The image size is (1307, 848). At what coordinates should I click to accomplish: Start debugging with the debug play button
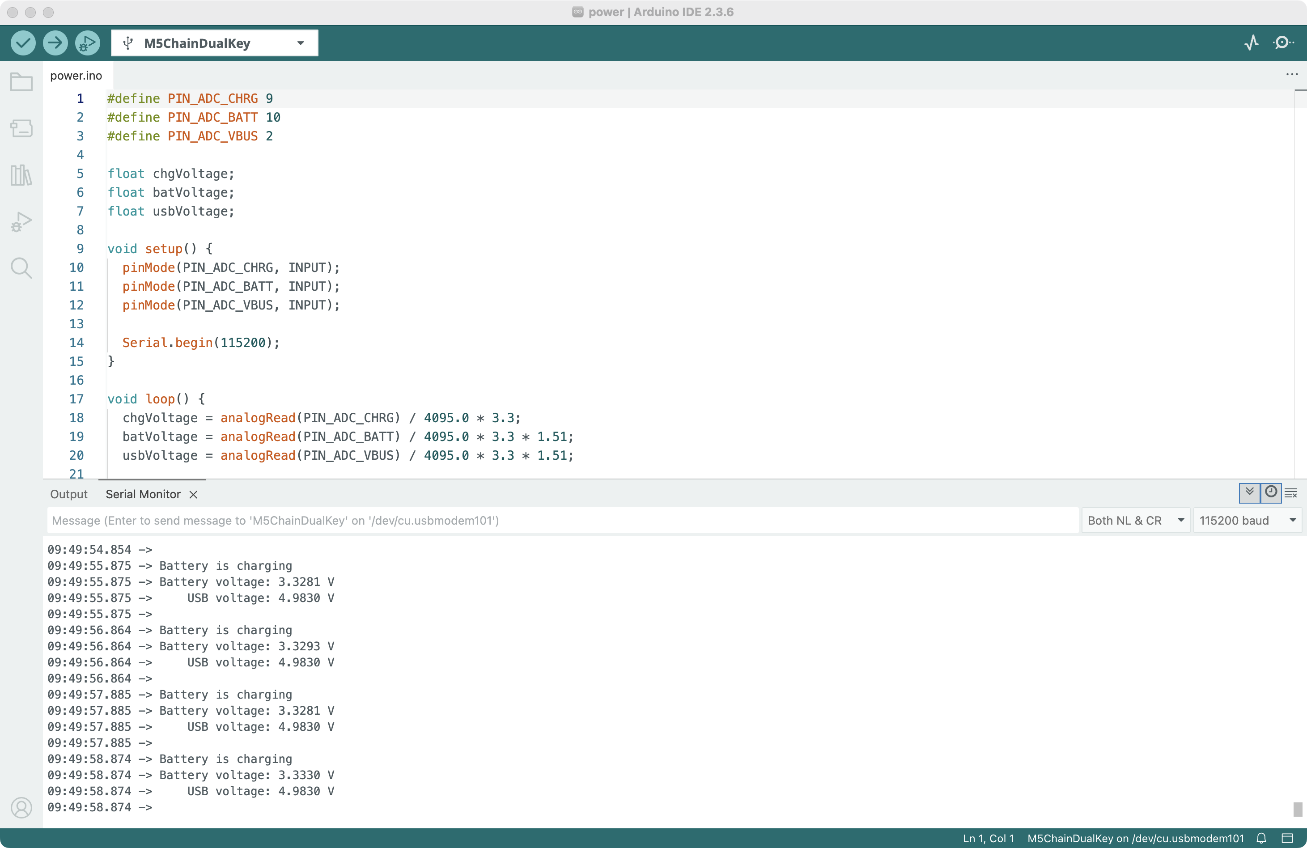(87, 43)
